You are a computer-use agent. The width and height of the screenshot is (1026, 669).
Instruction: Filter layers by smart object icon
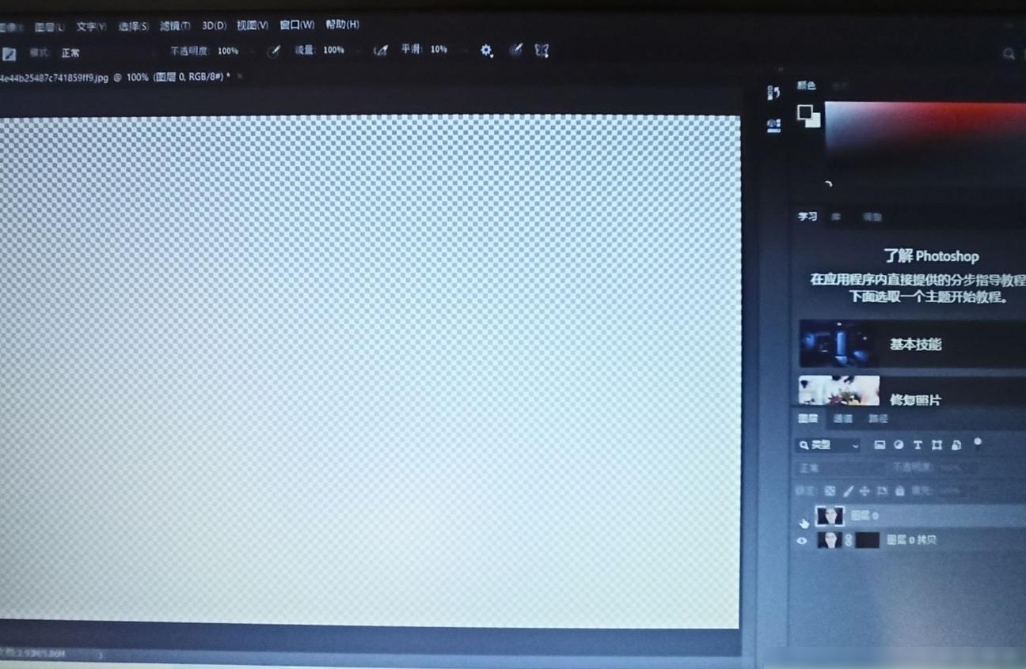point(956,445)
